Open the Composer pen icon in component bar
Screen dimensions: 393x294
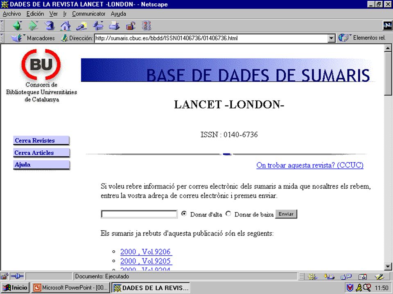pyautogui.click(x=379, y=276)
